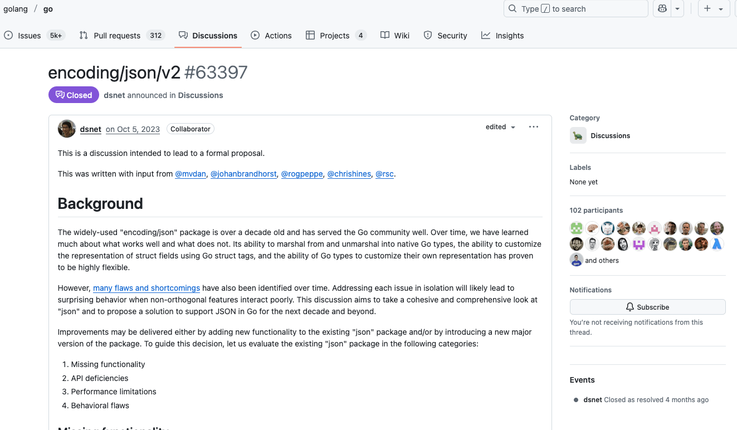Click "Performance limitations" list item
The width and height of the screenshot is (737, 430).
point(114,392)
